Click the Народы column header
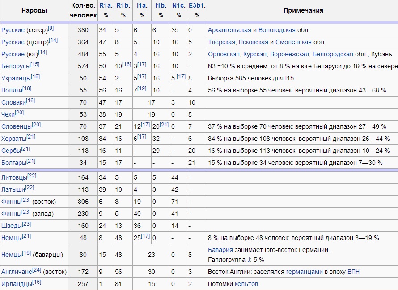 click(x=34, y=10)
